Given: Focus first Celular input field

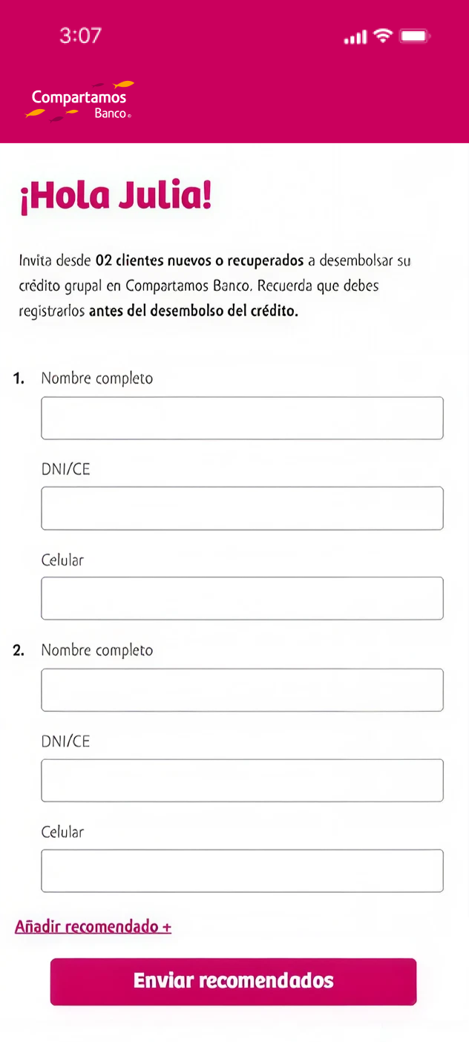Looking at the screenshot, I should click(242, 598).
